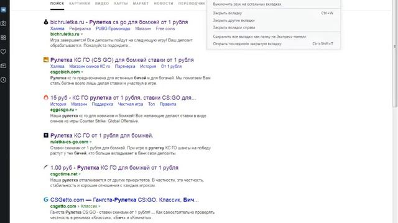Open personal news icon in sidebar

(x=3, y=66)
